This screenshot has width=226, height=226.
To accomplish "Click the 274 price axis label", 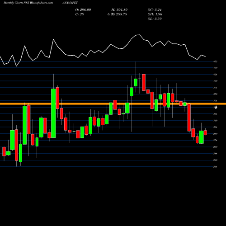I will click(x=216, y=140).
